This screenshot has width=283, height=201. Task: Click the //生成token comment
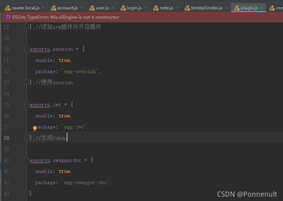pos(51,138)
